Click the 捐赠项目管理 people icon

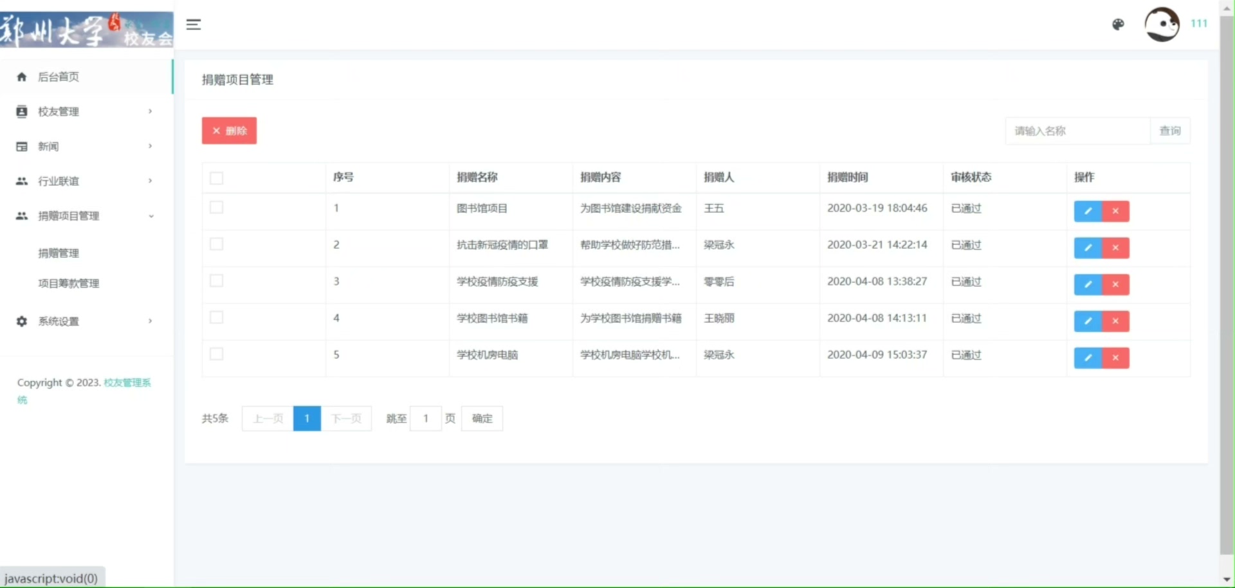22,216
